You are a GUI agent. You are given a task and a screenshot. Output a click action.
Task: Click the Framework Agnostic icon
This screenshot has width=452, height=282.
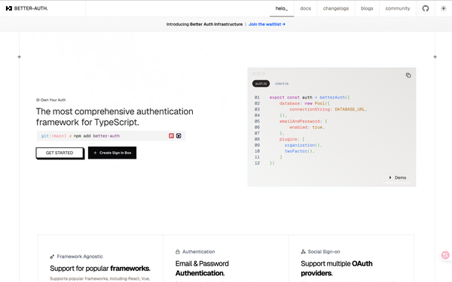52,256
